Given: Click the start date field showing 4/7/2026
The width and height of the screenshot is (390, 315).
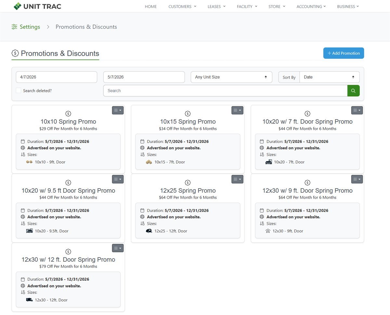Looking at the screenshot, I should [x=57, y=77].
